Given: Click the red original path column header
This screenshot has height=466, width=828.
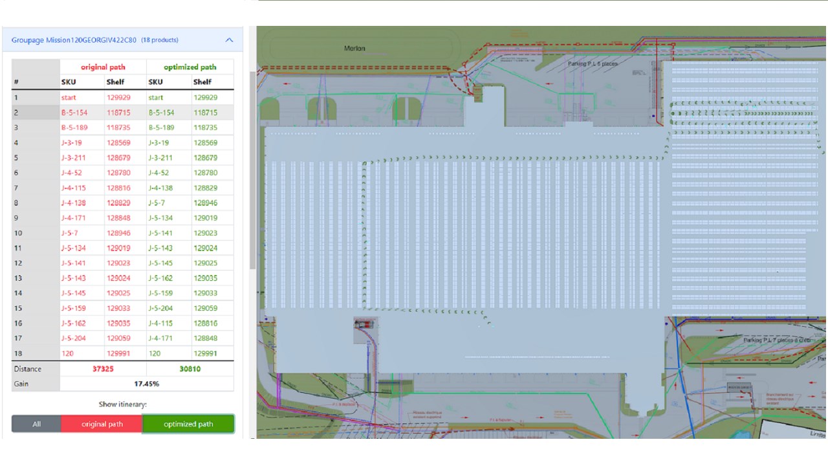Looking at the screenshot, I should (x=103, y=67).
